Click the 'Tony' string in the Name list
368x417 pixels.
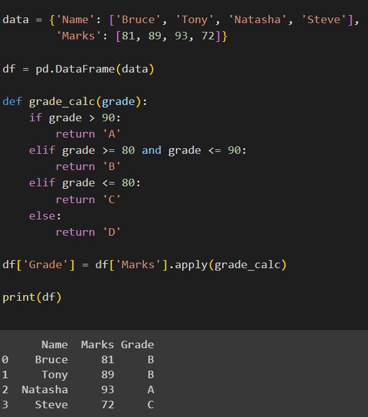coord(195,19)
